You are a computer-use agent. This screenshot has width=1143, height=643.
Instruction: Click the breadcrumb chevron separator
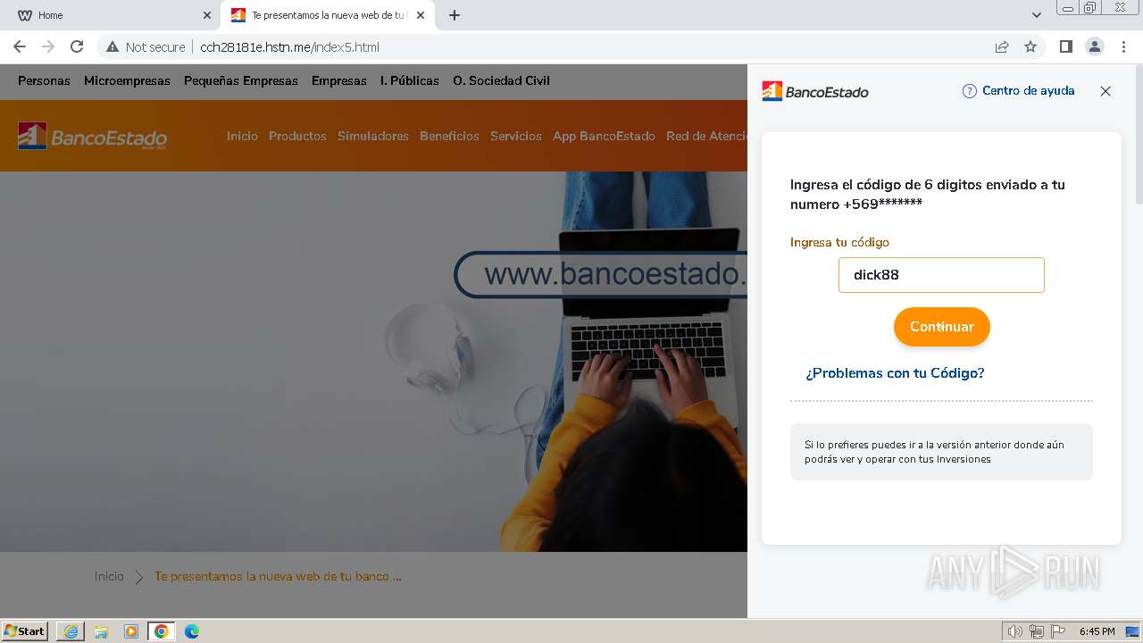click(x=139, y=577)
